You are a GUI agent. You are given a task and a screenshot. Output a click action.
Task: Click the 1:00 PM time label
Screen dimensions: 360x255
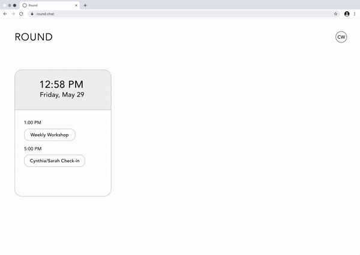tap(32, 123)
